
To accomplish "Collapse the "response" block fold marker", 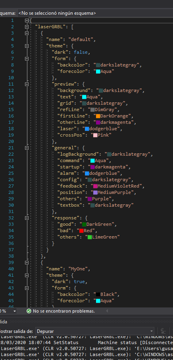I will [27, 218].
